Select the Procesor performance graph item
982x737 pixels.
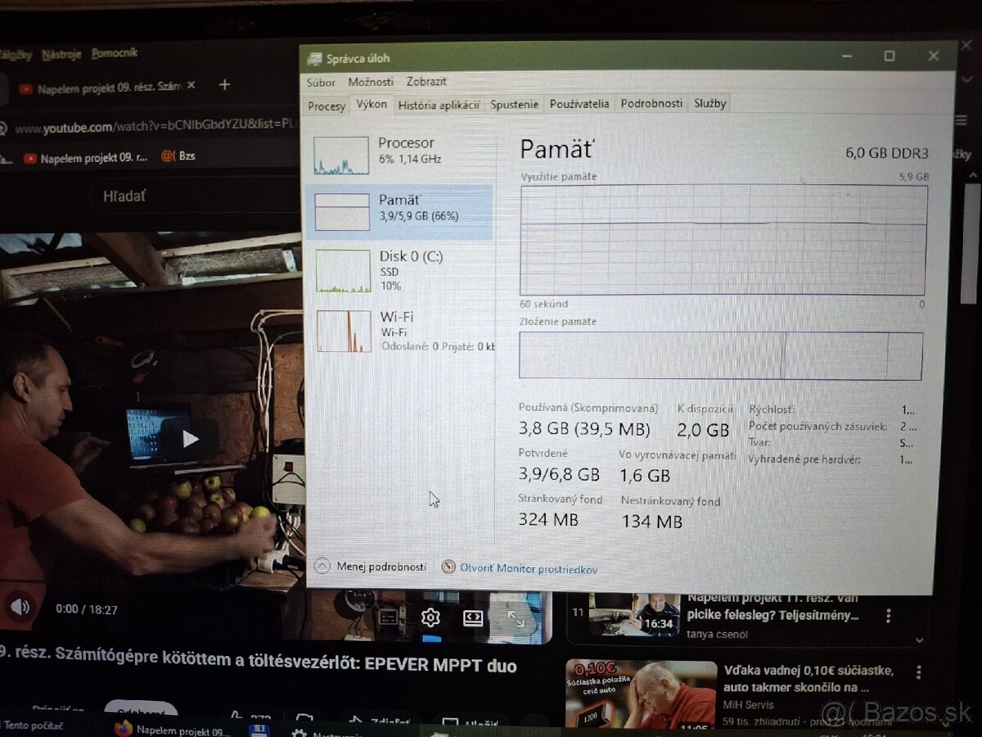399,154
